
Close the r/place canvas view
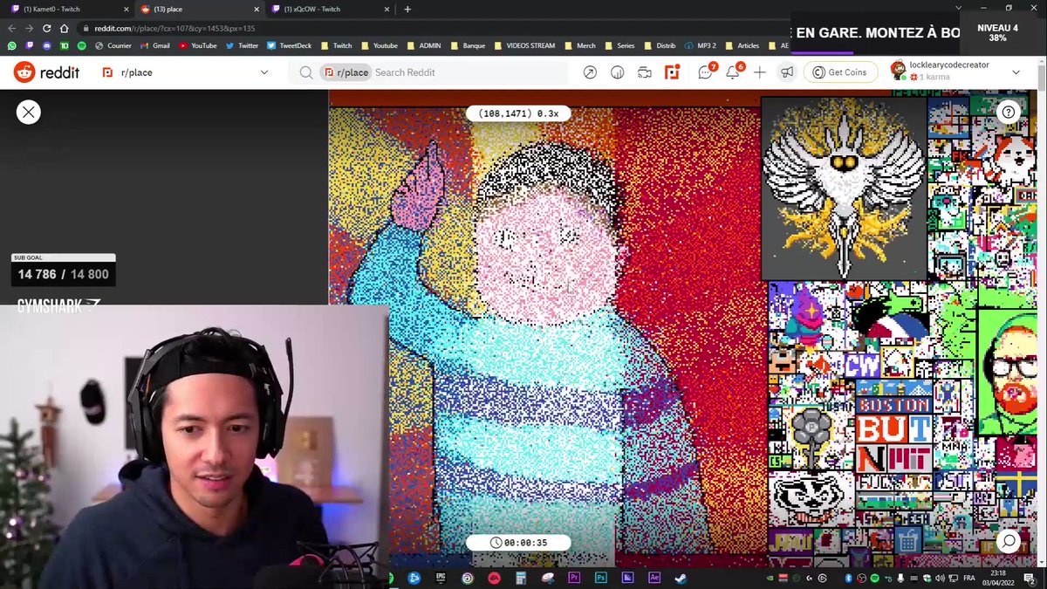pyautogui.click(x=29, y=112)
